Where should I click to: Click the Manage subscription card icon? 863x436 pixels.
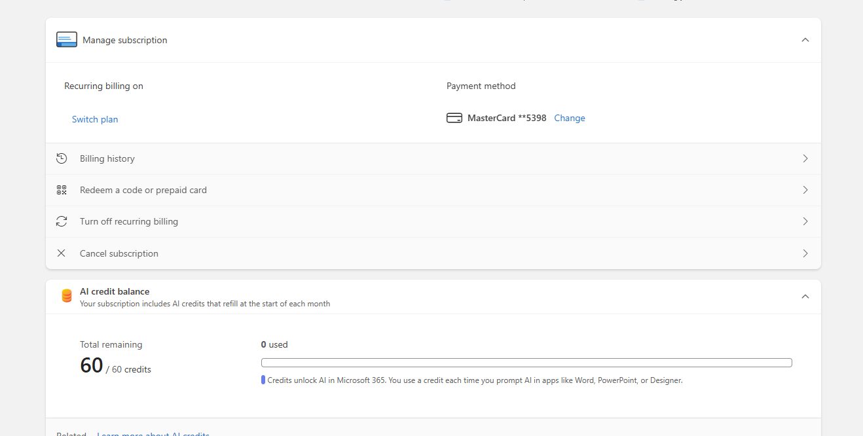pos(67,40)
